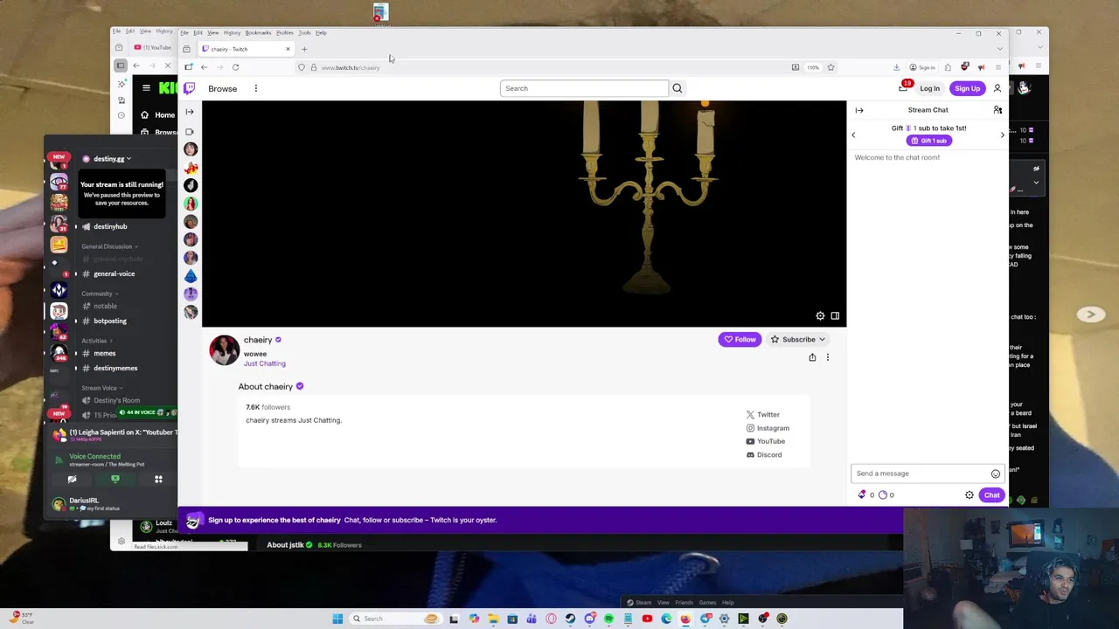Open Browse on Twitch
Image resolution: width=1119 pixels, height=629 pixels.
(222, 88)
